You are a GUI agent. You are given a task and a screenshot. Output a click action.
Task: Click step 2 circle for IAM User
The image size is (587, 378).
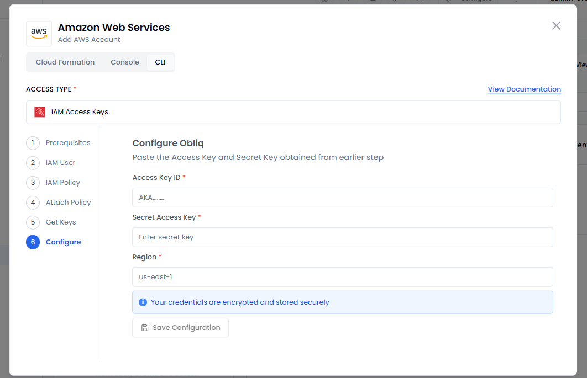click(x=33, y=163)
